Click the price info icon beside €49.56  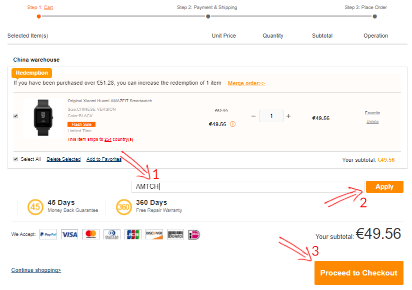click(233, 124)
